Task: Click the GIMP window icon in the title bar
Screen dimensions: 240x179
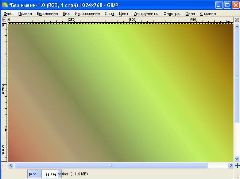Action: click(5, 5)
